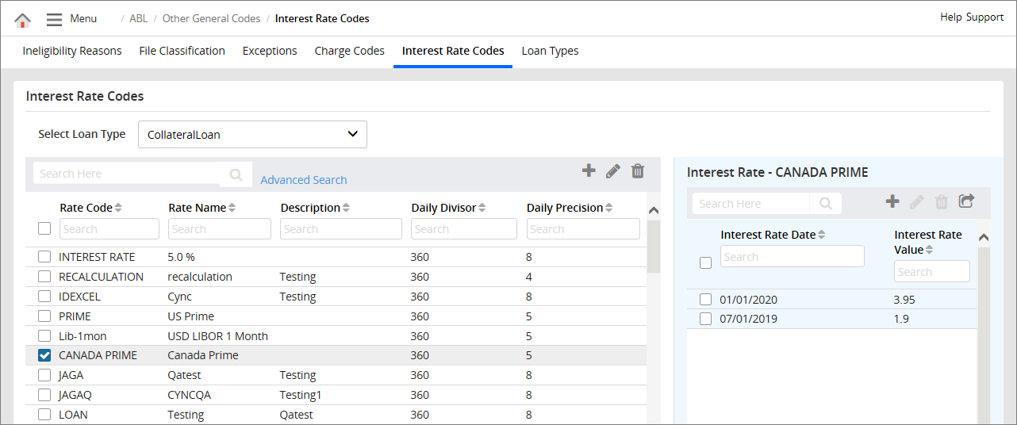Screen dimensions: 1017x425
Task: Sort by Rate Code column arrows
Action: click(x=118, y=208)
